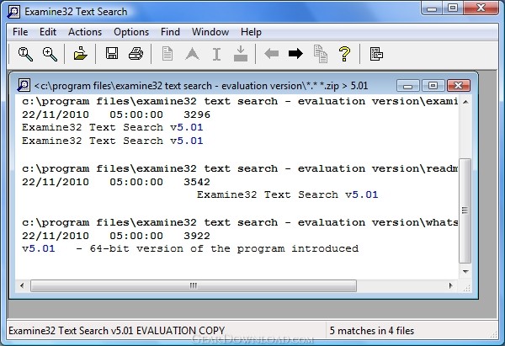Image resolution: width=505 pixels, height=346 pixels.
Task: Open the Actions menu
Action: coord(85,32)
